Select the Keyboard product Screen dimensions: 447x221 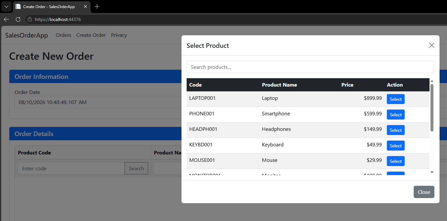coord(396,146)
